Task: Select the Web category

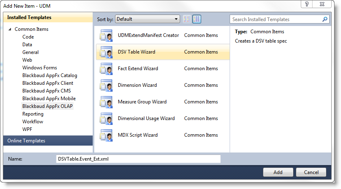Action: click(x=27, y=60)
